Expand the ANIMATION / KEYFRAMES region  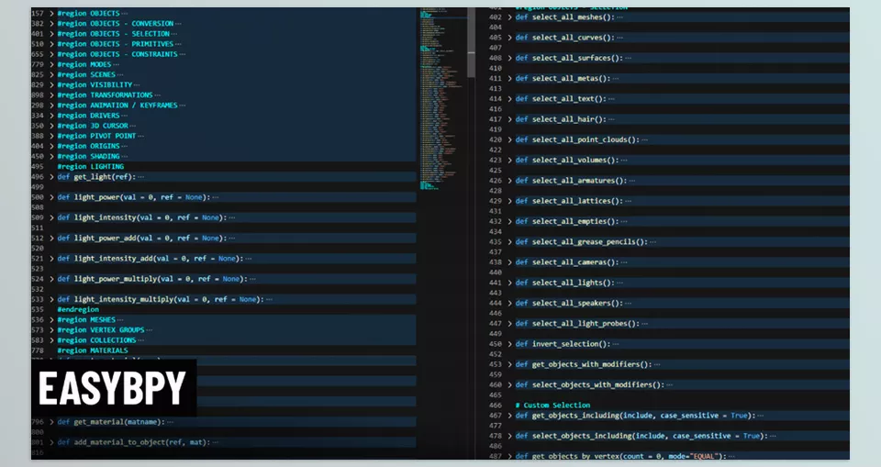51,106
